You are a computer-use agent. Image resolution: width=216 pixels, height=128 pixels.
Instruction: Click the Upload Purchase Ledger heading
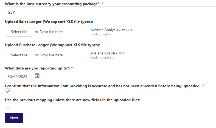[x=53, y=45]
